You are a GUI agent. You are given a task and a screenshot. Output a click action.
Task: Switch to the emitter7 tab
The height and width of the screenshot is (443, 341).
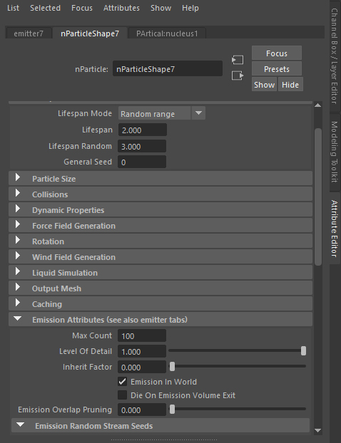pos(29,33)
